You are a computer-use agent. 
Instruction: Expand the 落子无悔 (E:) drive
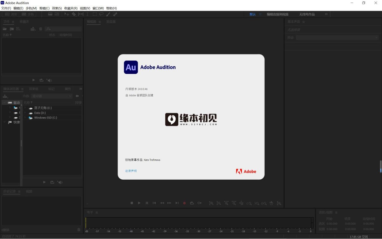(25, 108)
